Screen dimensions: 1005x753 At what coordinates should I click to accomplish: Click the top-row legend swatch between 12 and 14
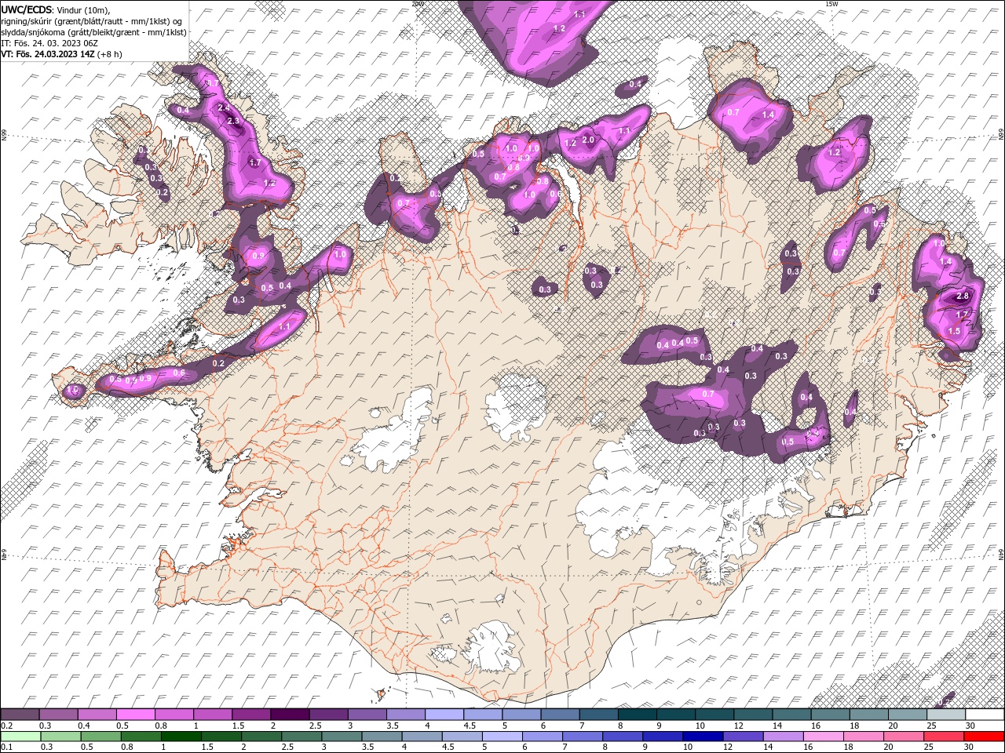[753, 715]
